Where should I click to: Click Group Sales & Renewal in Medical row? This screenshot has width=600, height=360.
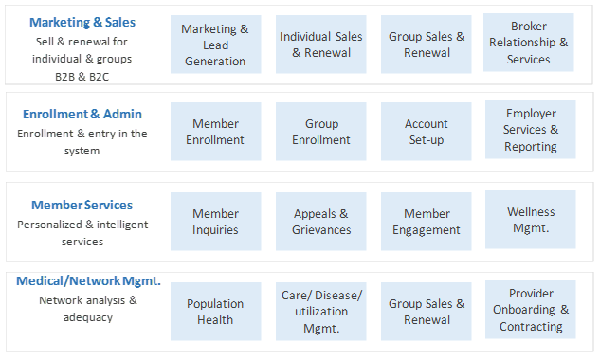click(x=427, y=312)
